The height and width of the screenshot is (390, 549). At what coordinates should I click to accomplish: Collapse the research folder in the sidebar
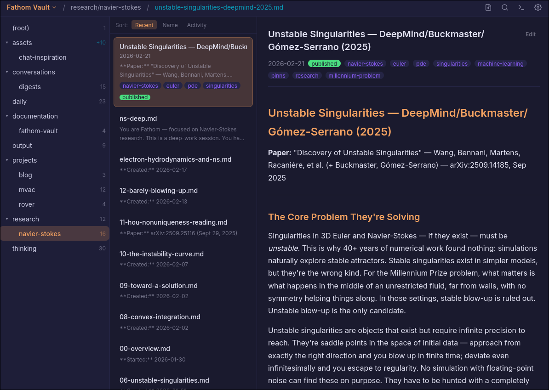(x=6, y=219)
